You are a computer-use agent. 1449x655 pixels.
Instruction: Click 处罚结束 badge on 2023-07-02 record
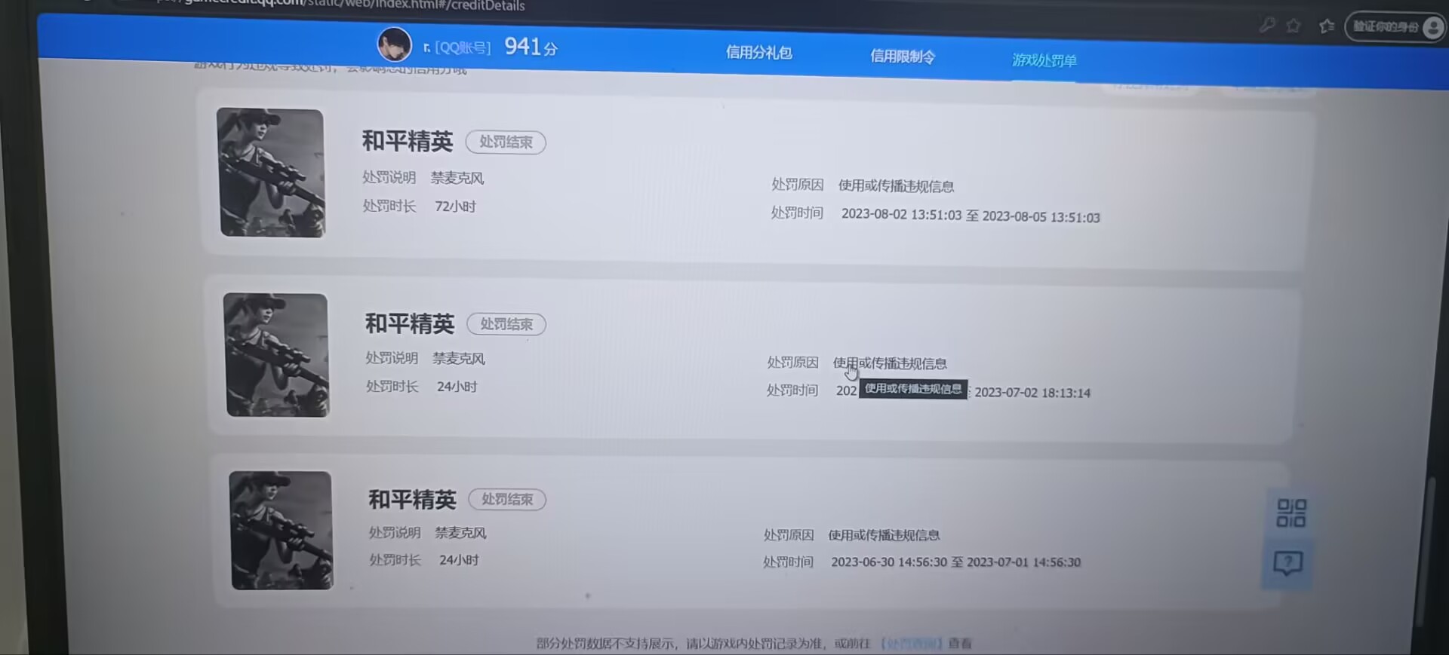(x=506, y=324)
